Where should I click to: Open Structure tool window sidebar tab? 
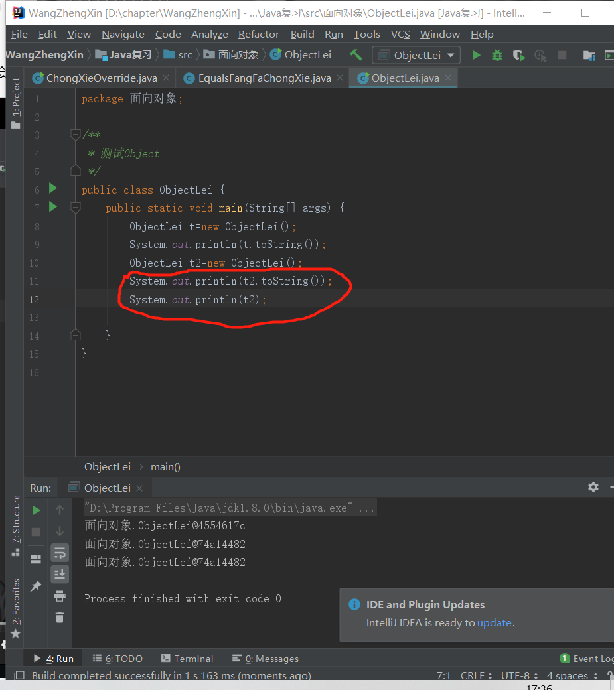(16, 526)
